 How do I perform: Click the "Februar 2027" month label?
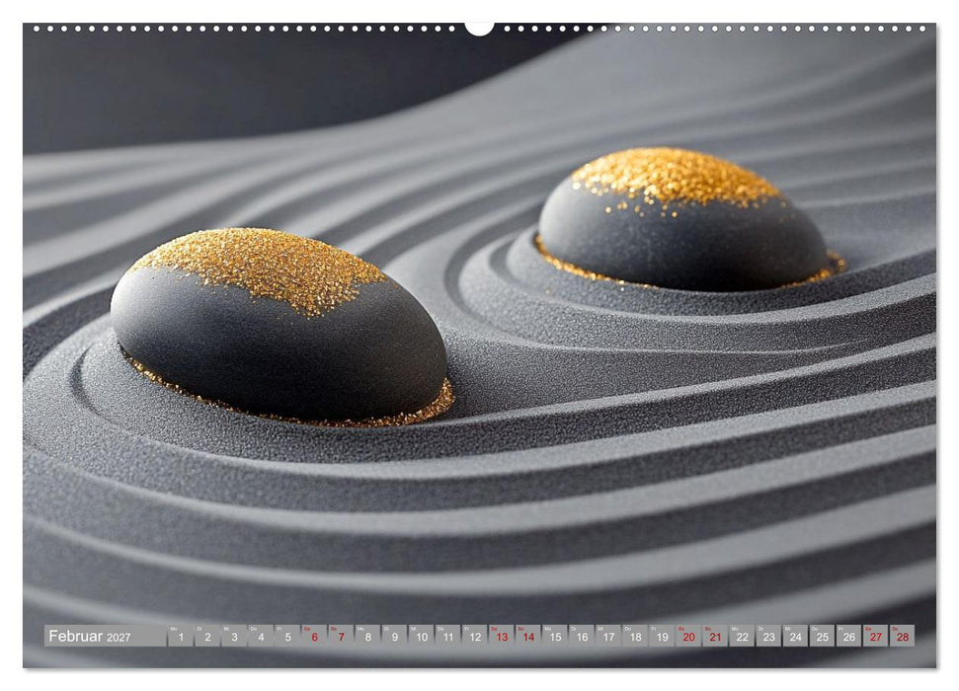(90, 636)
